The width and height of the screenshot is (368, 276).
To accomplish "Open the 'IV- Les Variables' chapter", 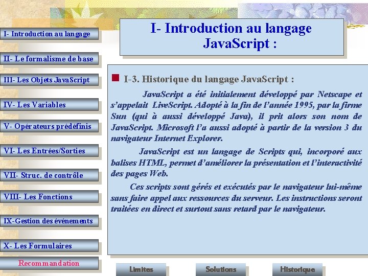I will 49,104.
